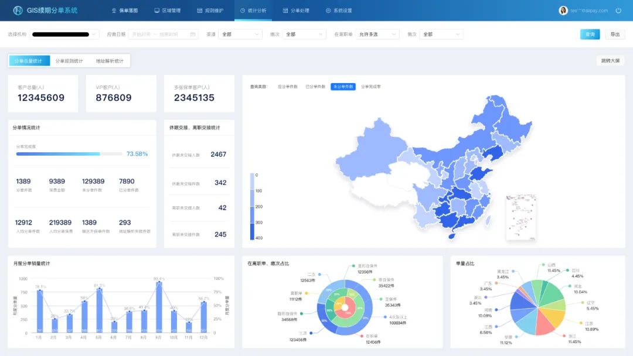
Task: Switch to the 地址解析统计 tab
Action: [110, 61]
